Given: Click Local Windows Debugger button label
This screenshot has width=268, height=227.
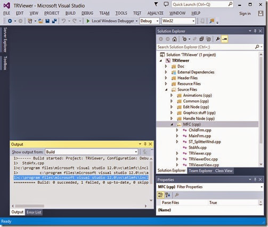Looking at the screenshot, I should coord(113,21).
